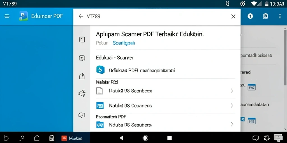
Task: Expand chevron on Nduba D6 Seauhers row
Action: (232, 125)
